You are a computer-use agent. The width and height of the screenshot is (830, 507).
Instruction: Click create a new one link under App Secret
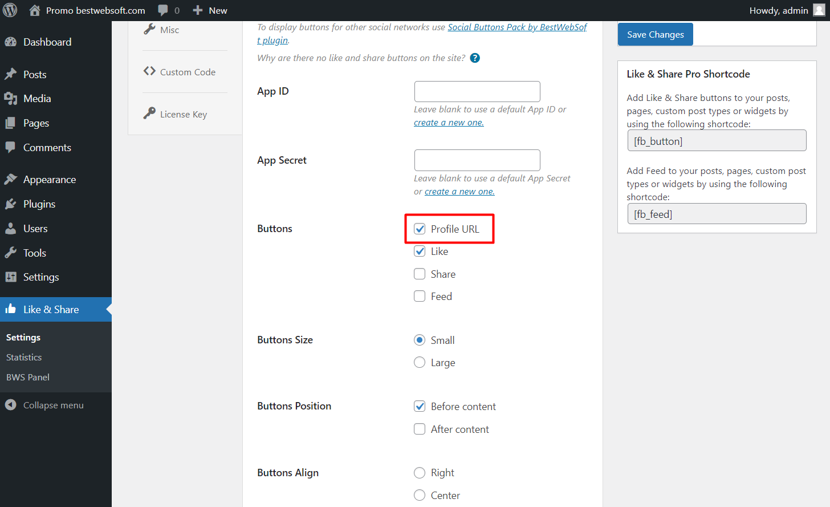coord(459,192)
